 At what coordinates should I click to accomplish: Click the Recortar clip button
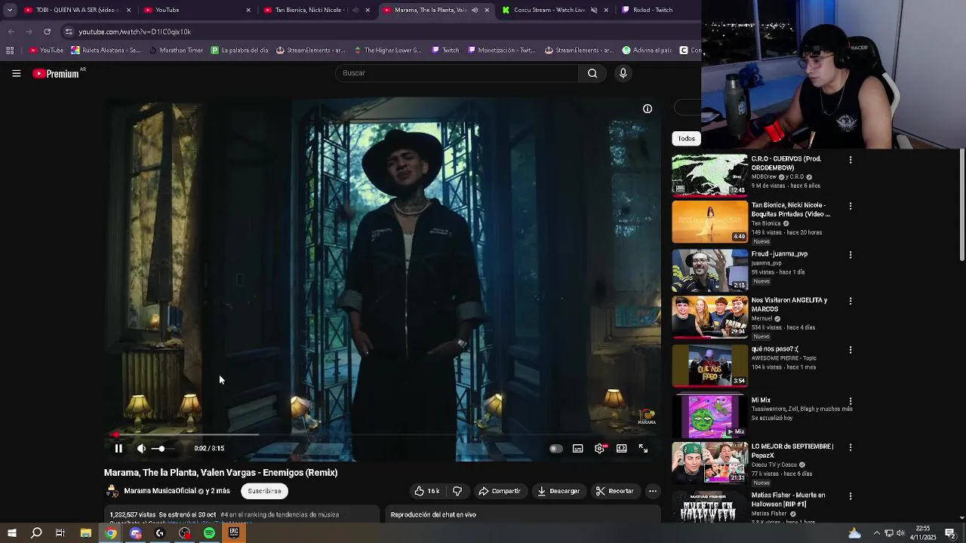[x=614, y=491]
